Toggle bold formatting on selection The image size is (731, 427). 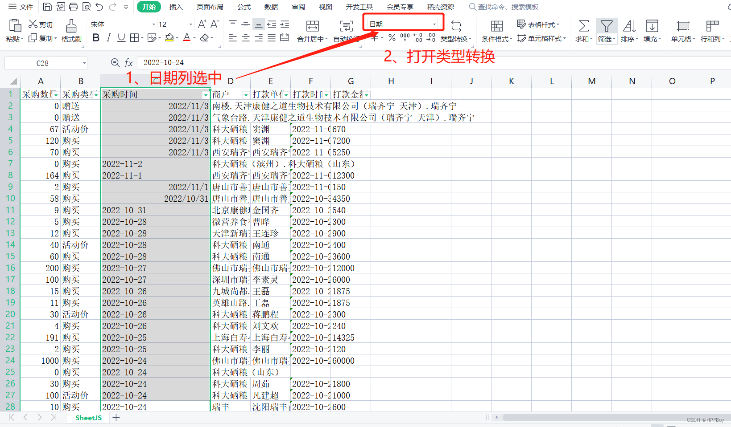pos(95,38)
